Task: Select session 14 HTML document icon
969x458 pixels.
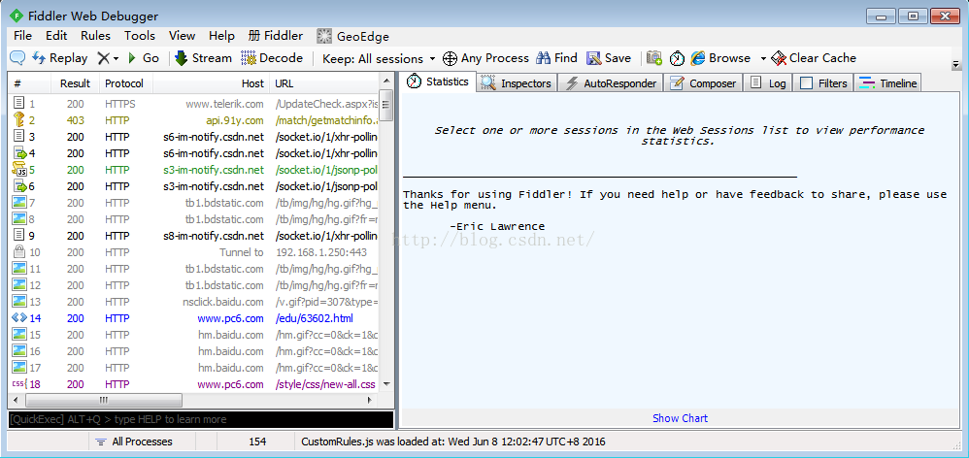Action: 19,318
